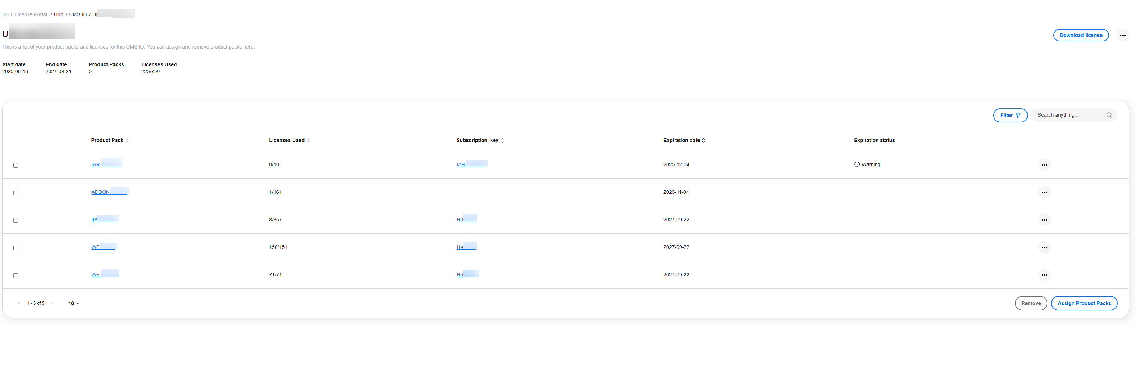This screenshot has height=371, width=1142.
Task: Focus the Search anything input field
Action: (1068, 115)
